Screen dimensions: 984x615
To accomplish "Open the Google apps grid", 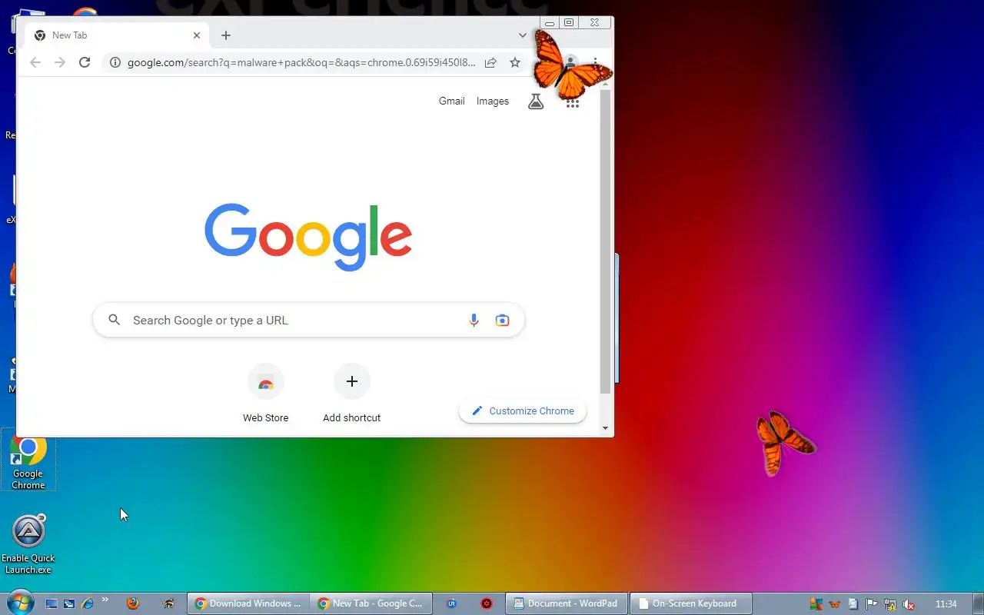I will 572,101.
